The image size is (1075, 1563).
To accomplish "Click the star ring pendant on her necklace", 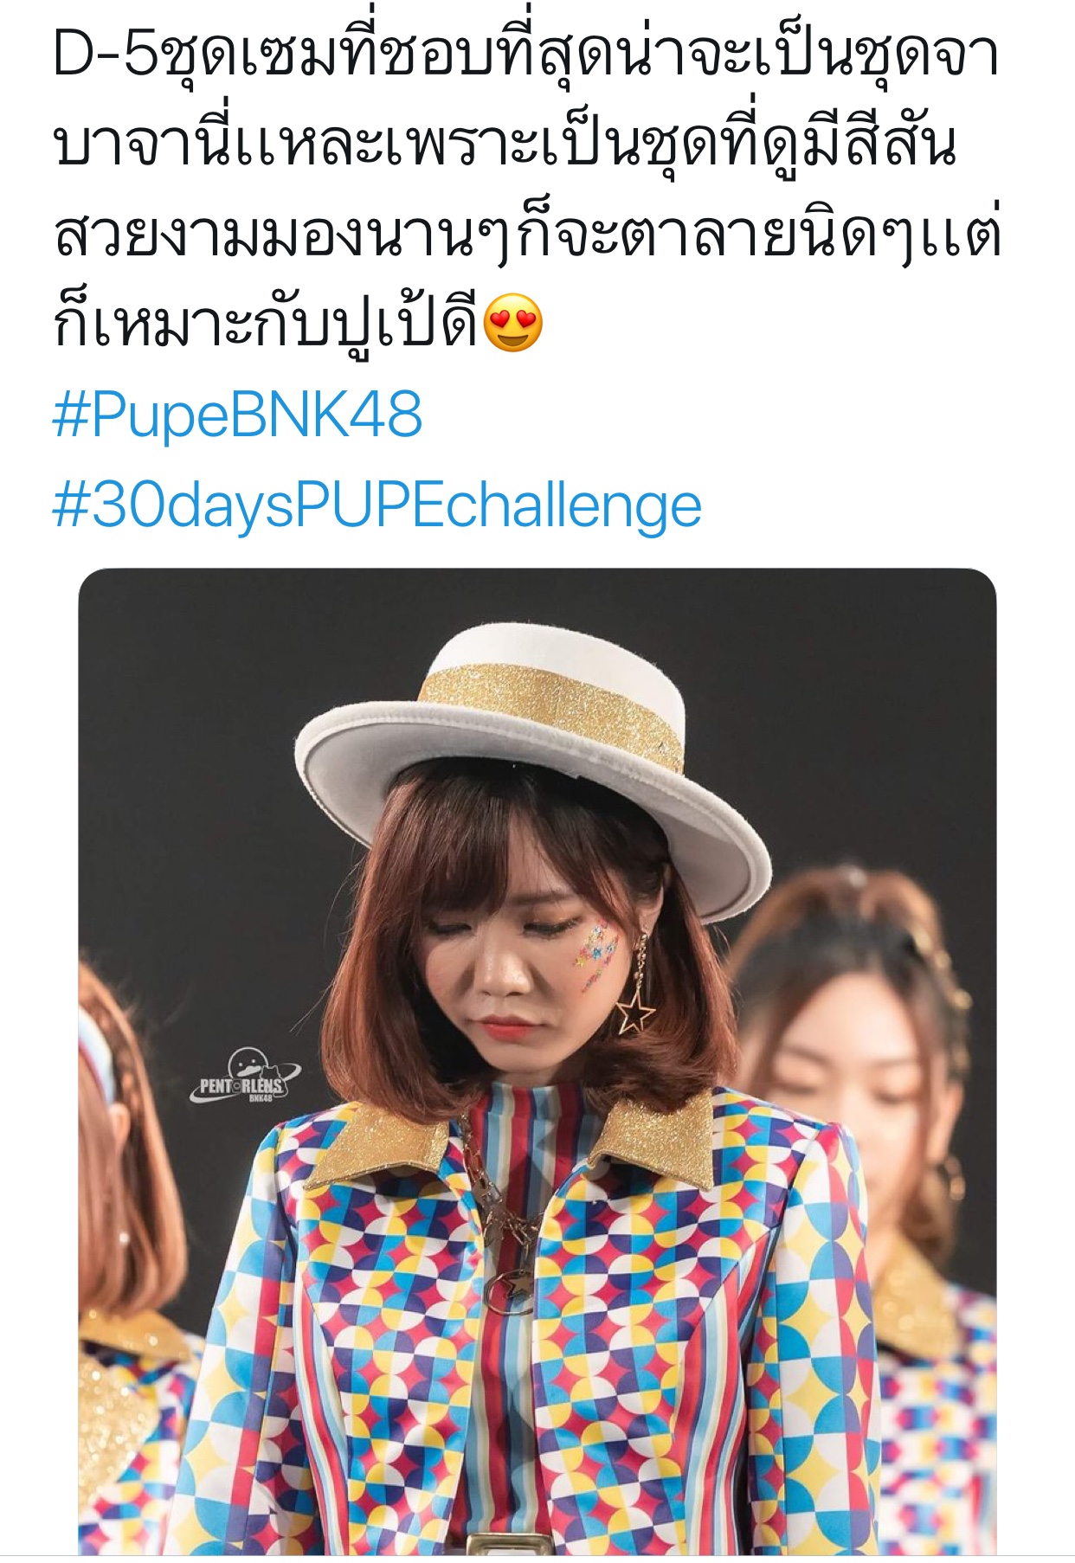I will click(512, 1290).
